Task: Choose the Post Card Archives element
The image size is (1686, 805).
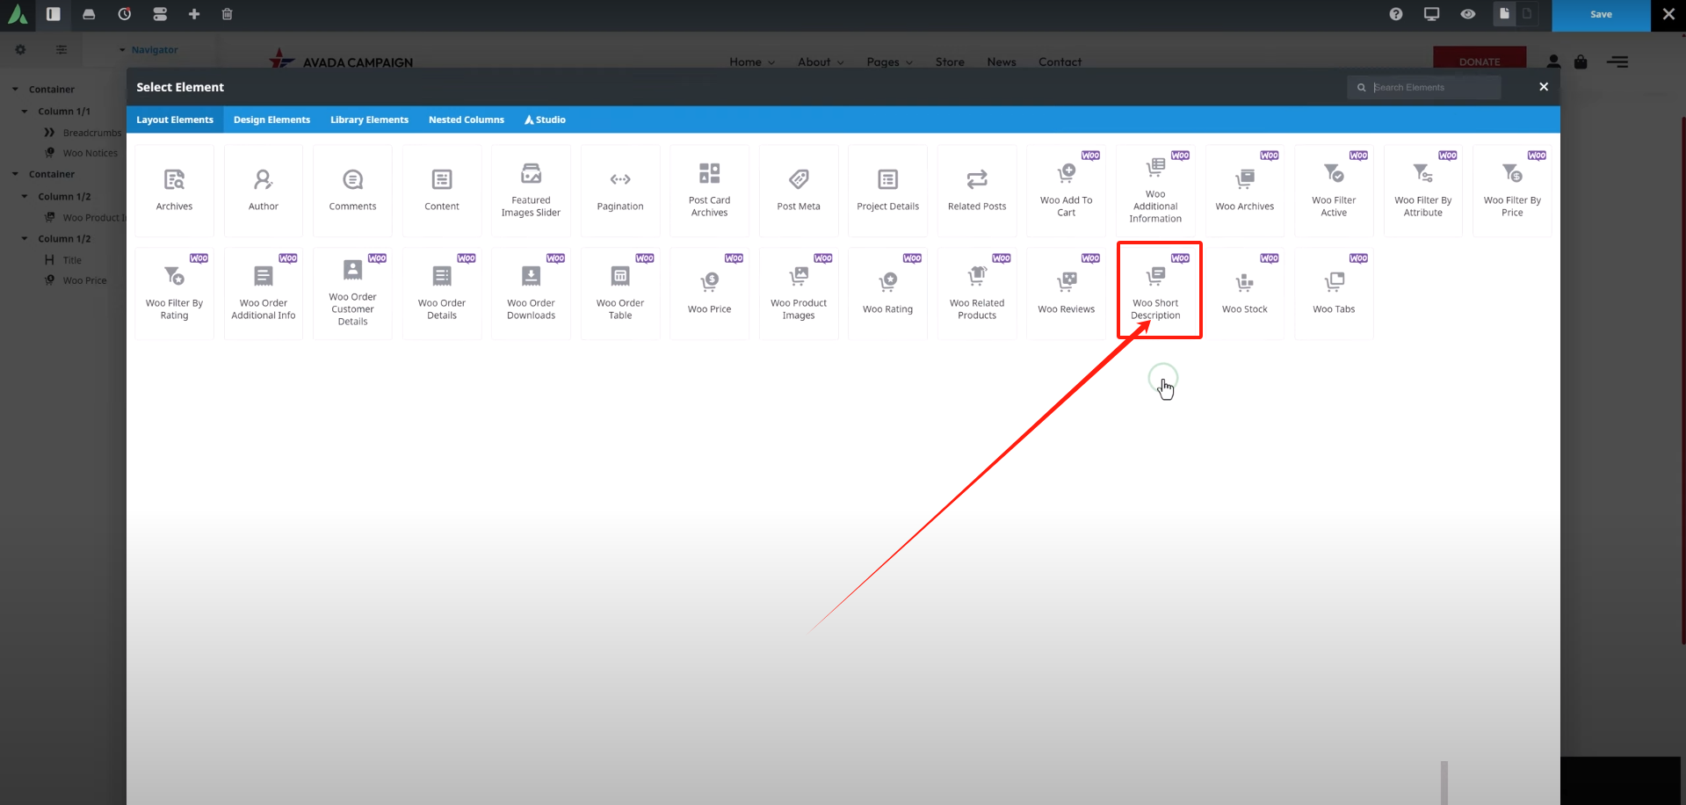Action: click(x=709, y=190)
